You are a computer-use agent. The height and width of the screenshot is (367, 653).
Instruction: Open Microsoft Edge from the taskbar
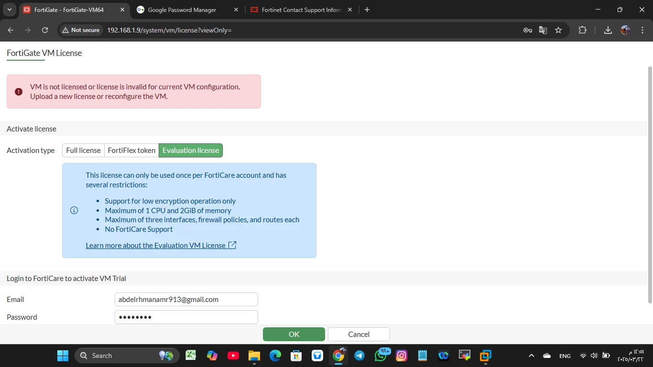click(x=275, y=356)
